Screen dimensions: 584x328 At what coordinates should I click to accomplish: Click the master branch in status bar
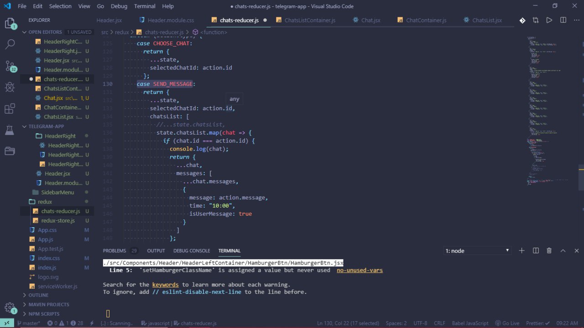point(28,323)
